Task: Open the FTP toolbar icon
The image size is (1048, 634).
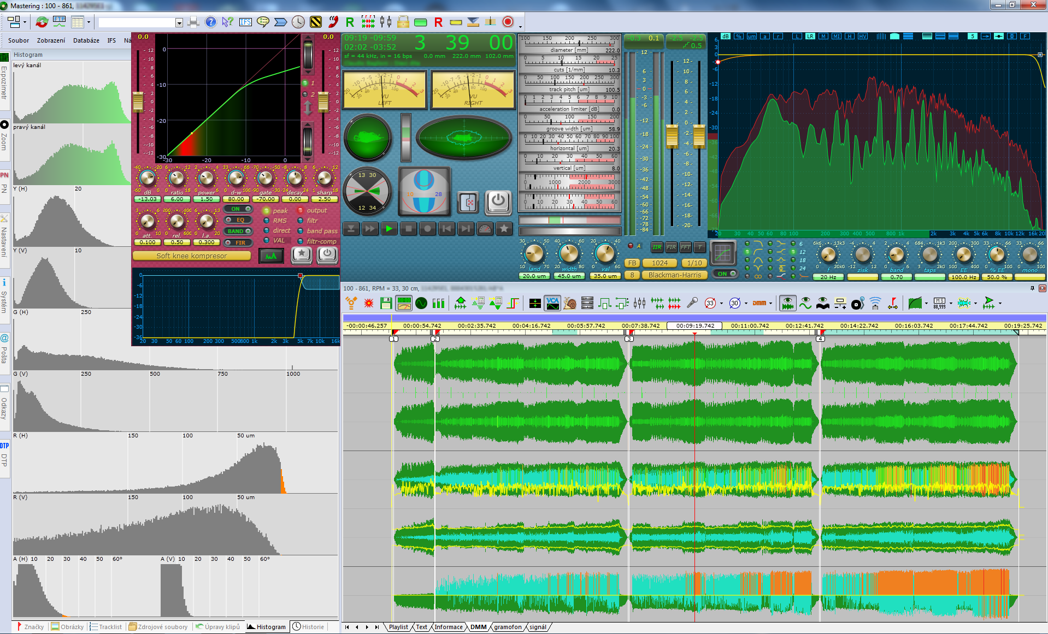Action: pos(59,22)
